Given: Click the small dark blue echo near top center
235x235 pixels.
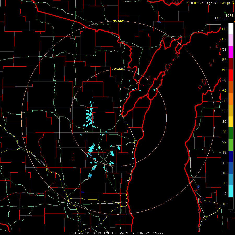Looking at the screenshot, I should point(159,22).
